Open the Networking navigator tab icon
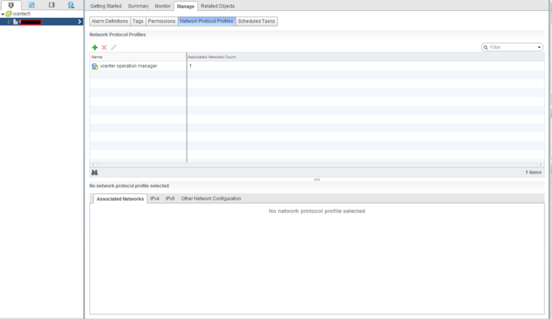 pyautogui.click(x=72, y=5)
